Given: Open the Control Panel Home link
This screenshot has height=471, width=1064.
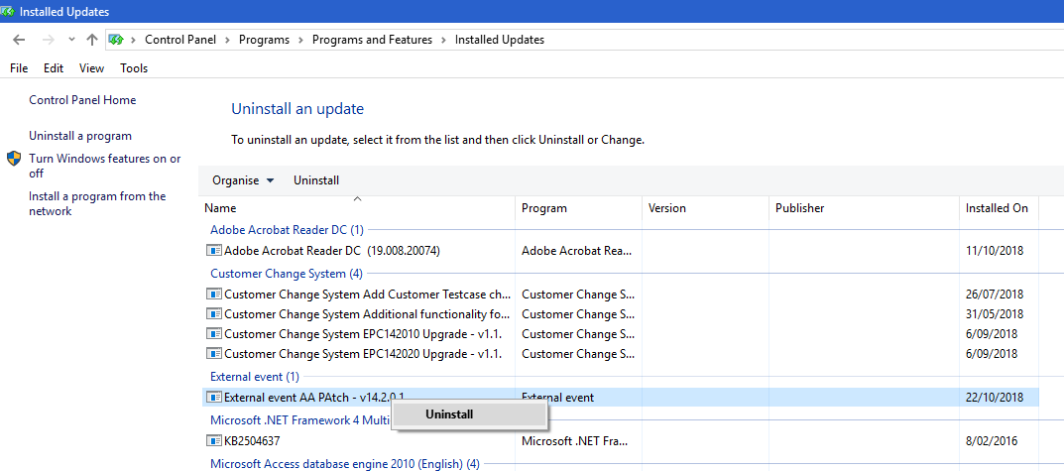Looking at the screenshot, I should coord(82,100).
